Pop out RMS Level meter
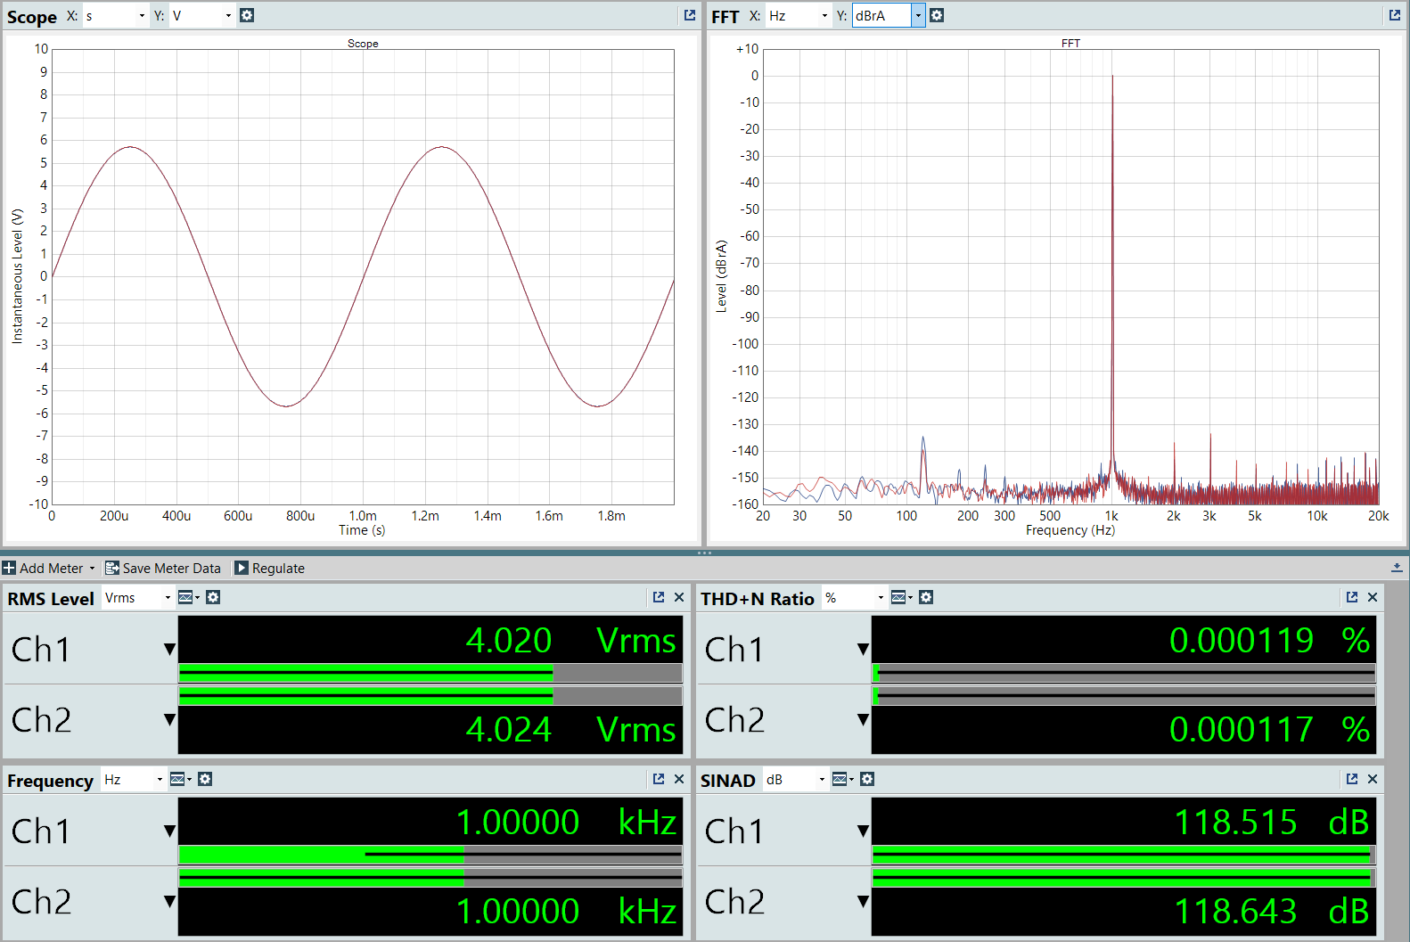This screenshot has width=1410, height=942. pos(659,597)
